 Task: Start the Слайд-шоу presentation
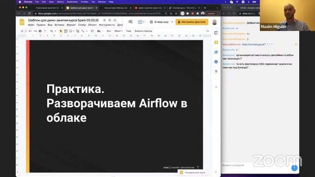[159, 22]
